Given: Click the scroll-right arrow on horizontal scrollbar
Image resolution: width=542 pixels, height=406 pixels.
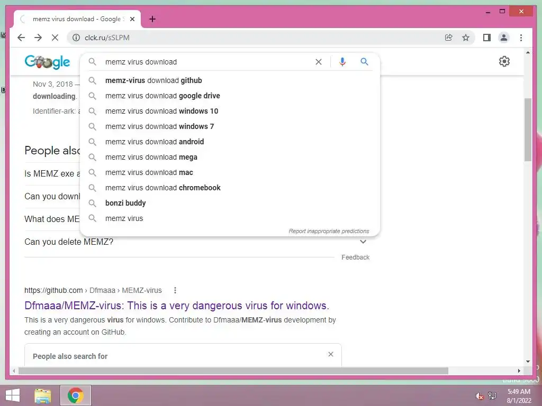Looking at the screenshot, I should pos(519,371).
